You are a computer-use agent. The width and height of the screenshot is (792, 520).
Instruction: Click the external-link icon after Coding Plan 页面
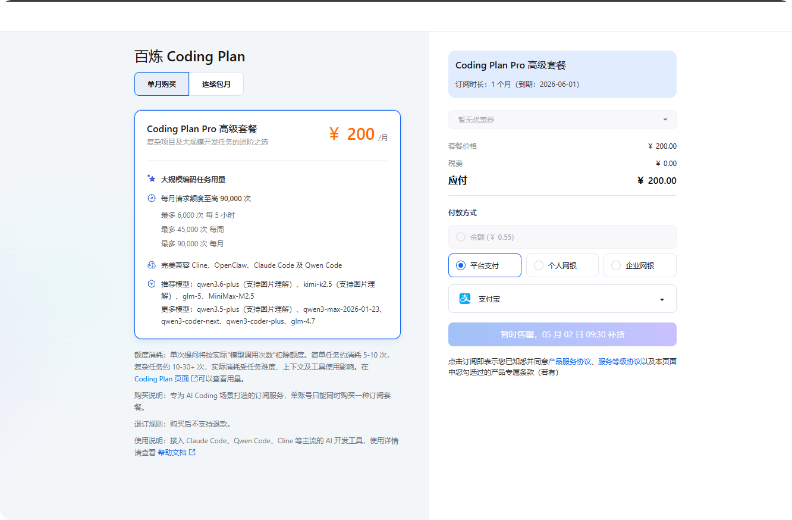click(x=194, y=378)
